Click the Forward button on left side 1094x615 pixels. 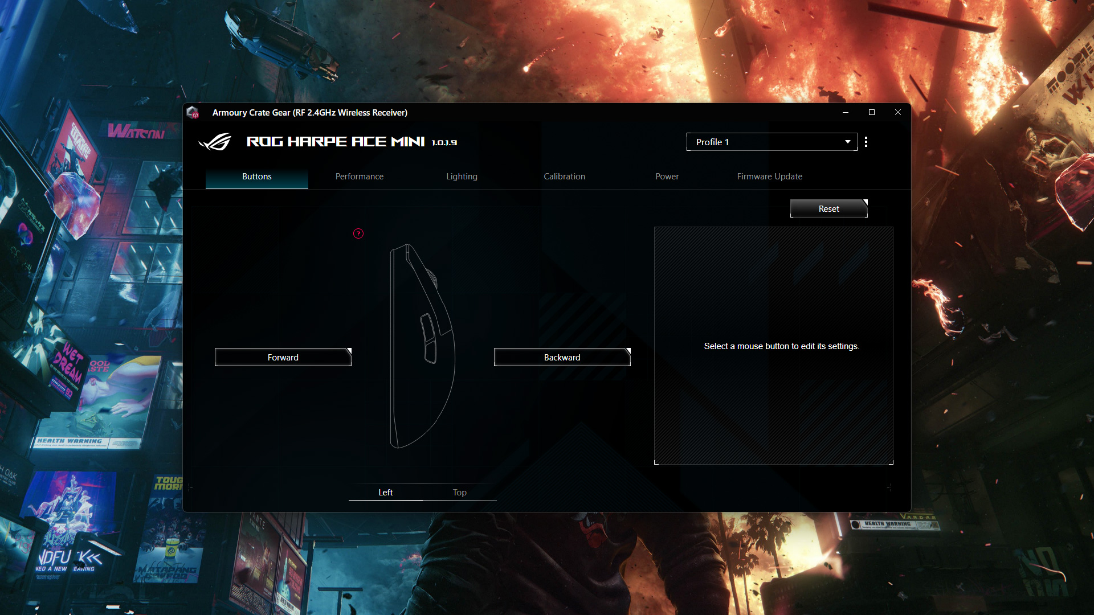[x=283, y=356]
